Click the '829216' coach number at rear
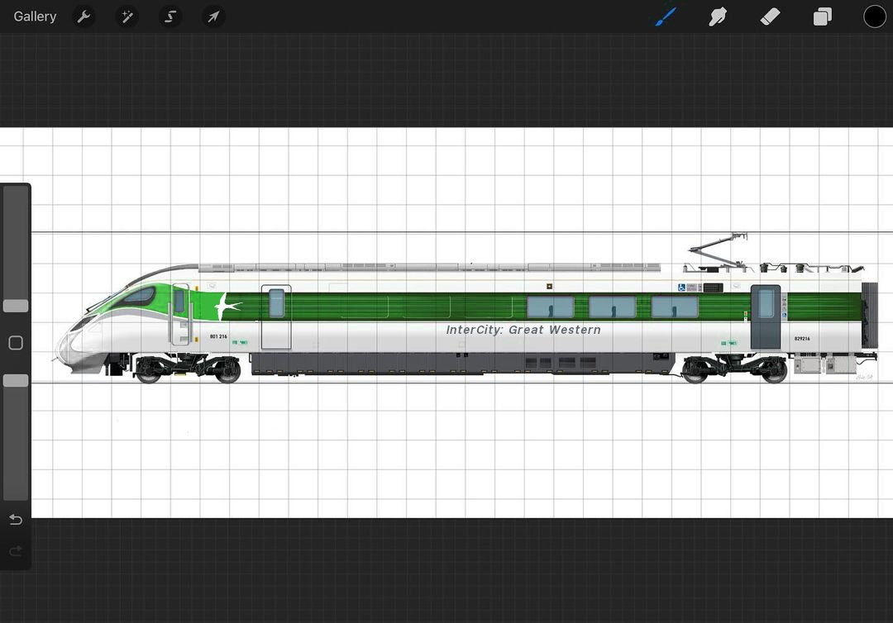Viewport: 893px width, 623px height. 802,339
